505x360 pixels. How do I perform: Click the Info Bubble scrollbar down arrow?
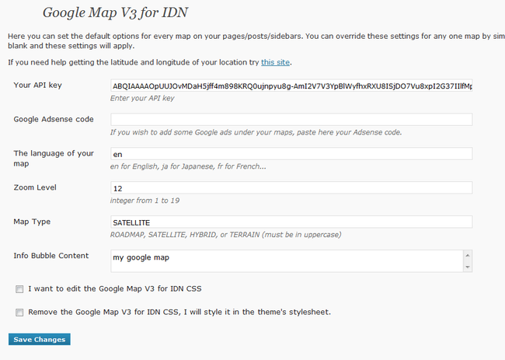(x=468, y=267)
